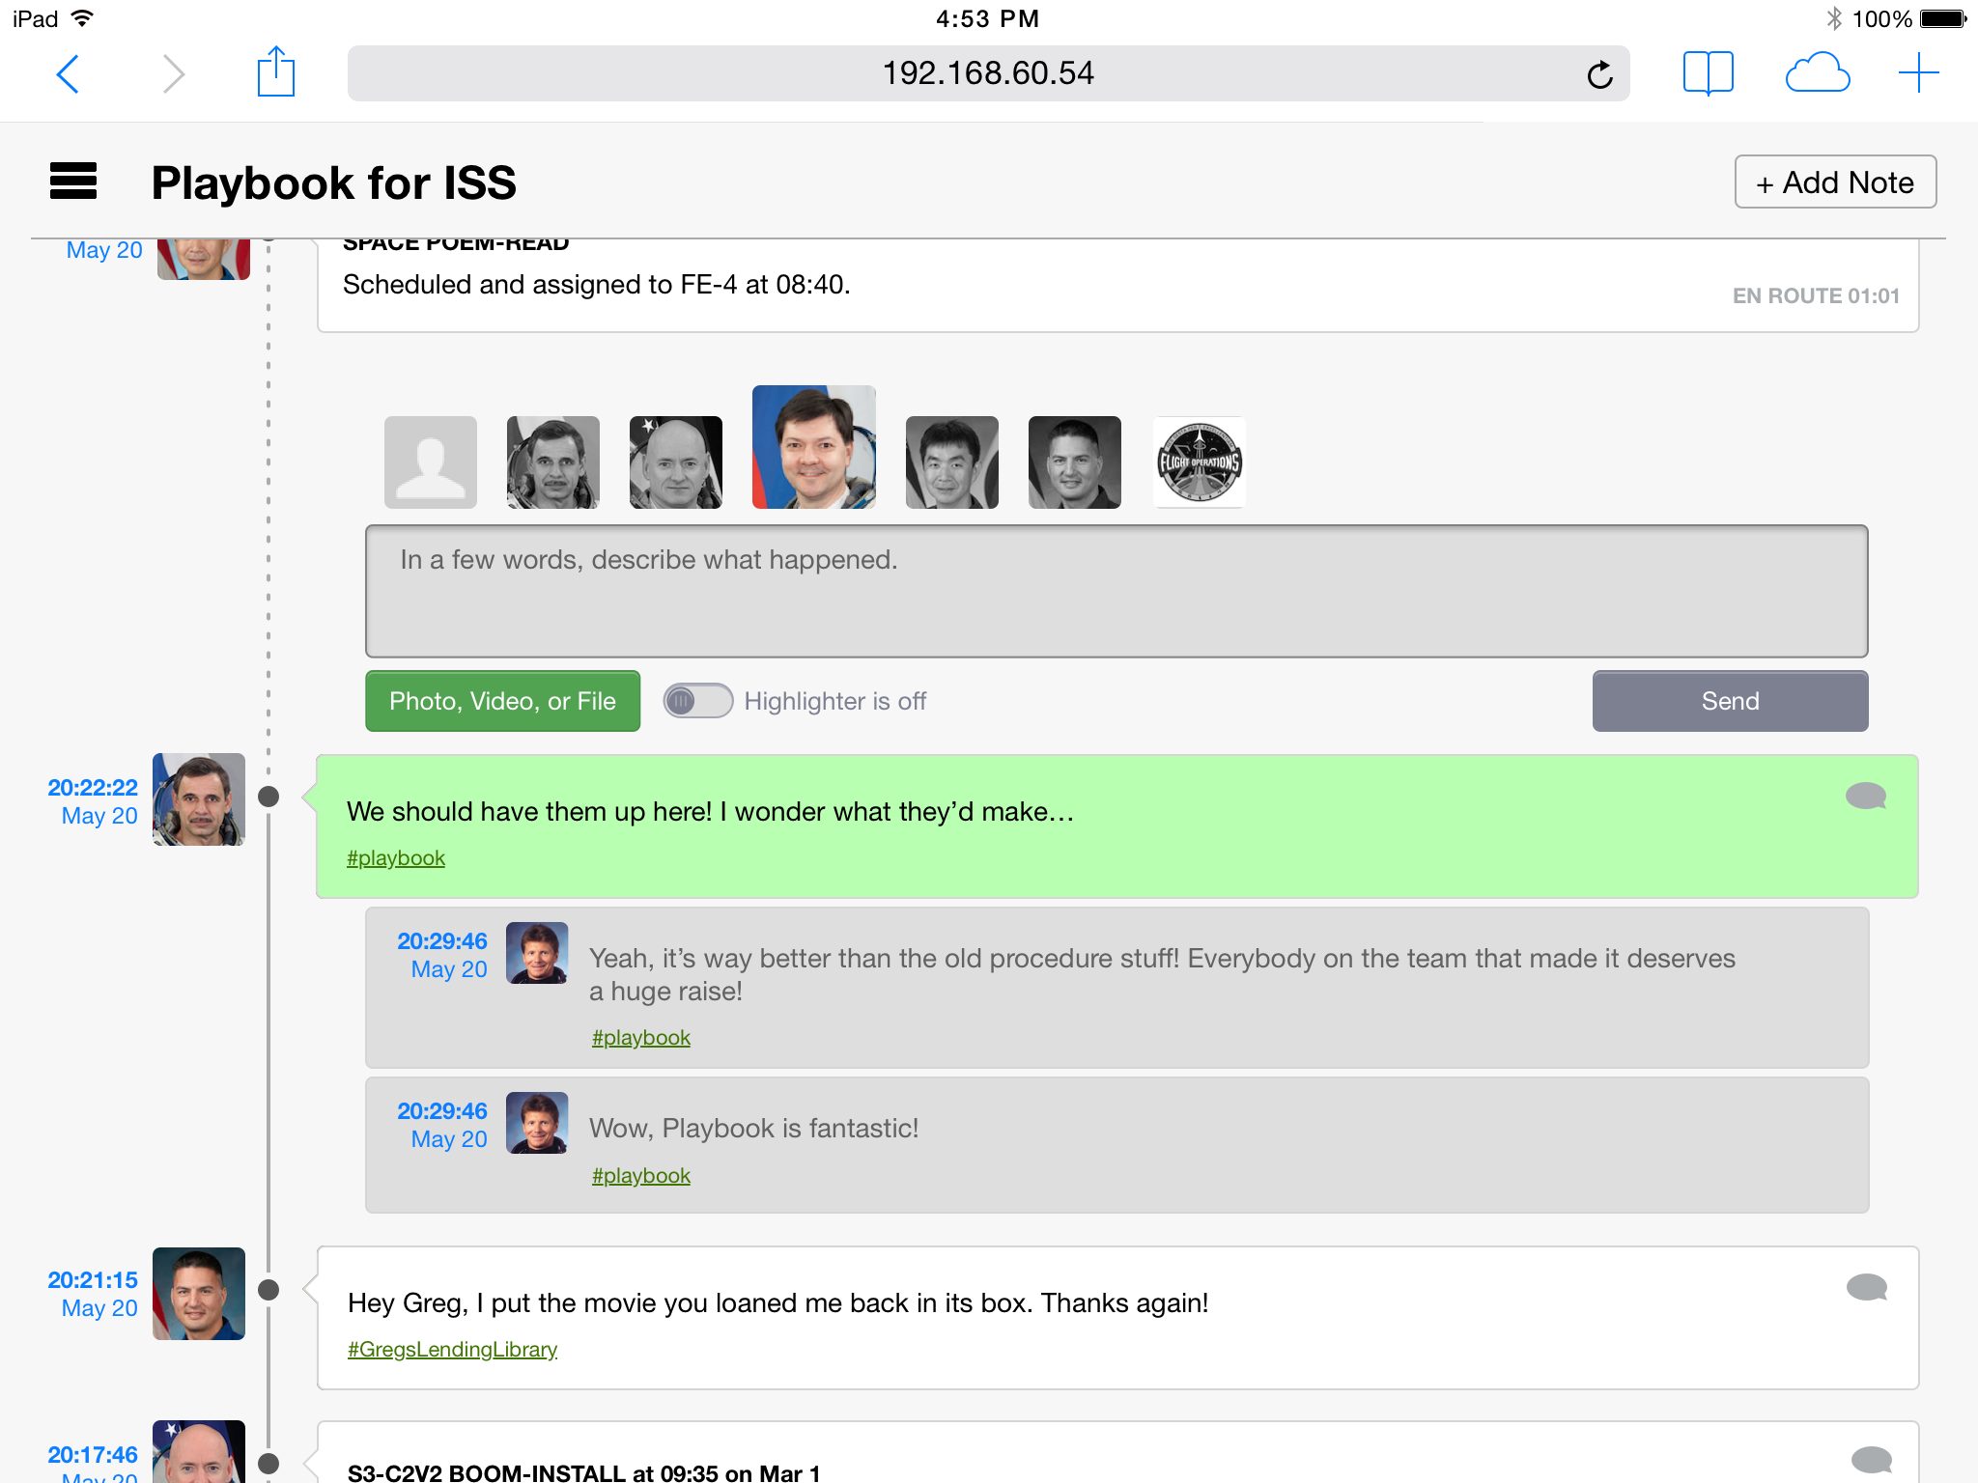The width and height of the screenshot is (1978, 1483).
Task: Focus the describe what happened text box
Action: click(x=1116, y=591)
